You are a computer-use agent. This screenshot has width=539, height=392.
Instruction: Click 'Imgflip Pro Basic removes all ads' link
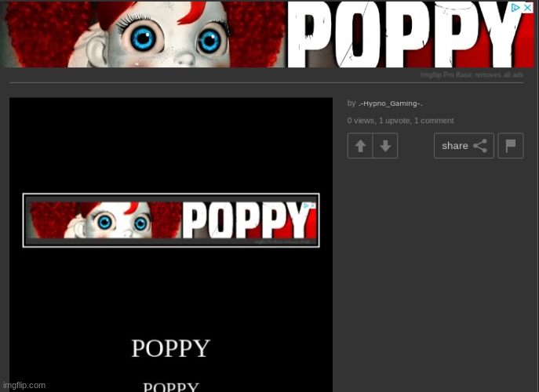point(472,75)
